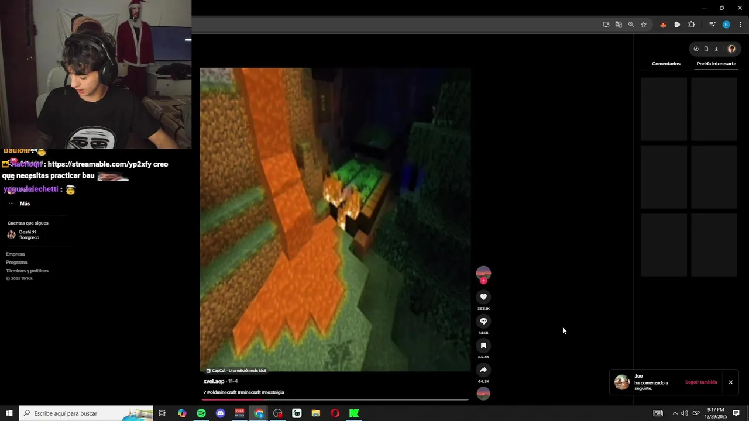Click the Chrome browser taskbar icon
Screen dimensions: 749x421
click(259, 413)
